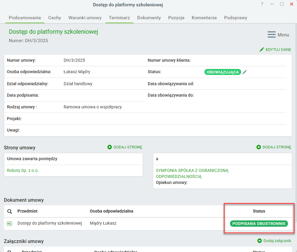Screen dimensions: 297x252
Task: Click the Dodaj załącznik link
Action: 277,241
